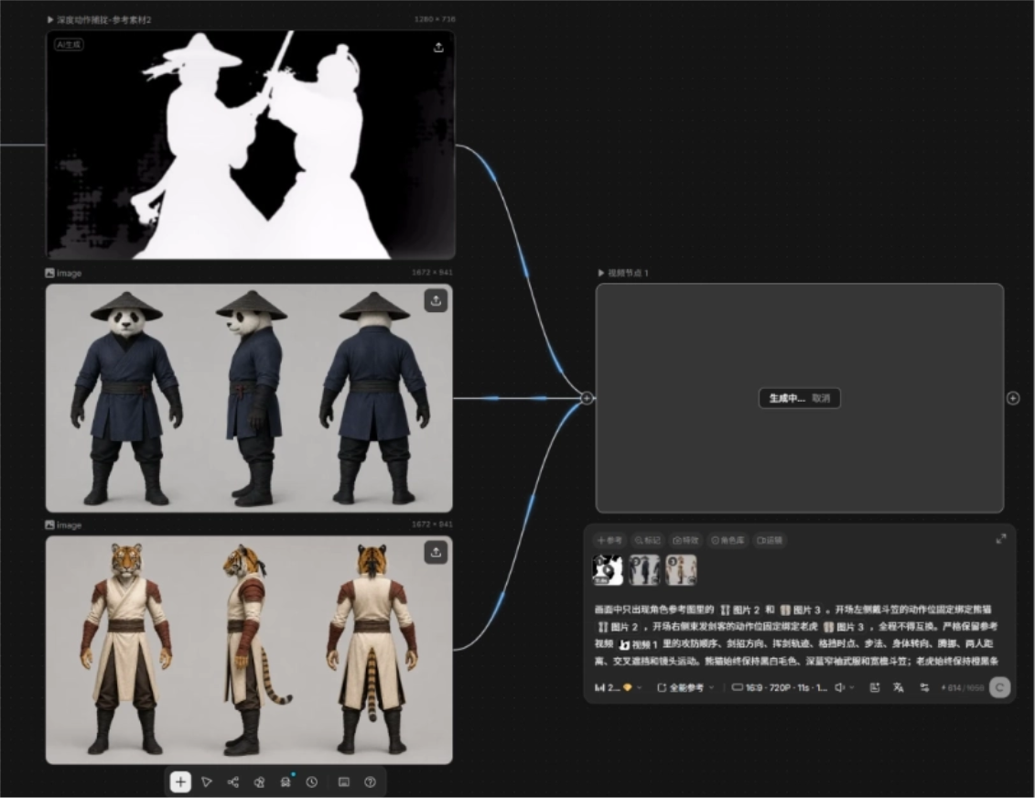Click the translate icon in prompt toolbar
The width and height of the screenshot is (1035, 798).
[x=899, y=687]
